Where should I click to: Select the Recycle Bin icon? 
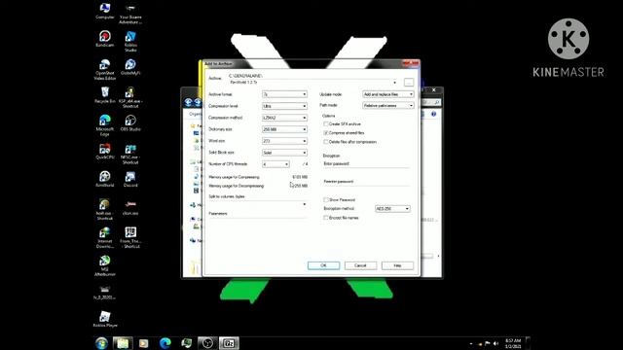[x=105, y=95]
